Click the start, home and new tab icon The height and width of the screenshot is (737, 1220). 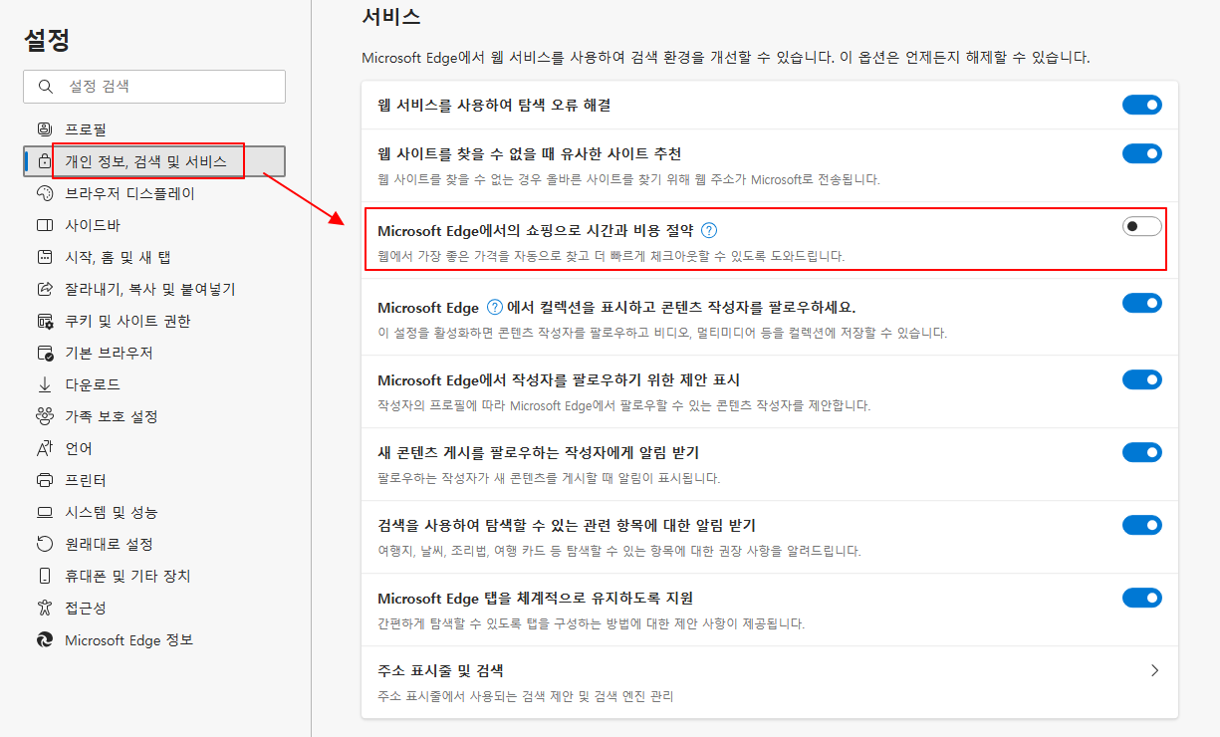44,257
